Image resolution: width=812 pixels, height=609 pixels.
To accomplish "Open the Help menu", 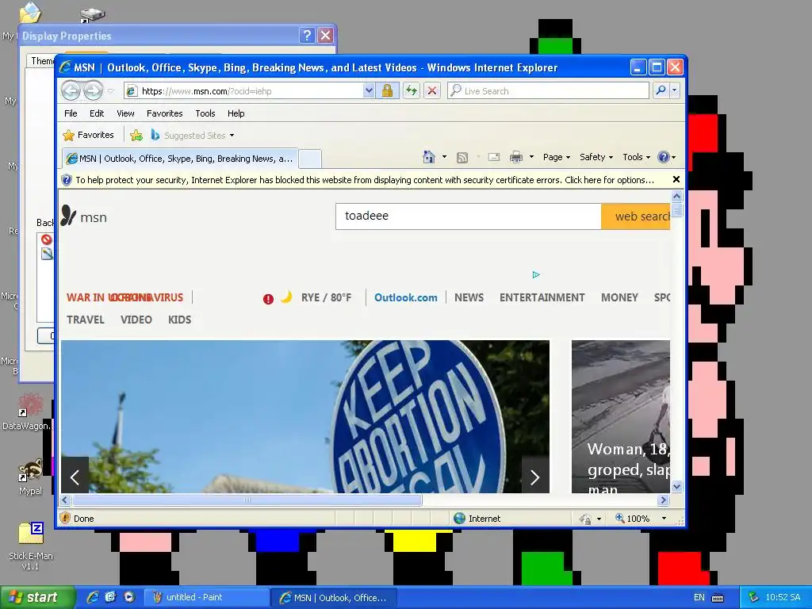I will point(236,113).
